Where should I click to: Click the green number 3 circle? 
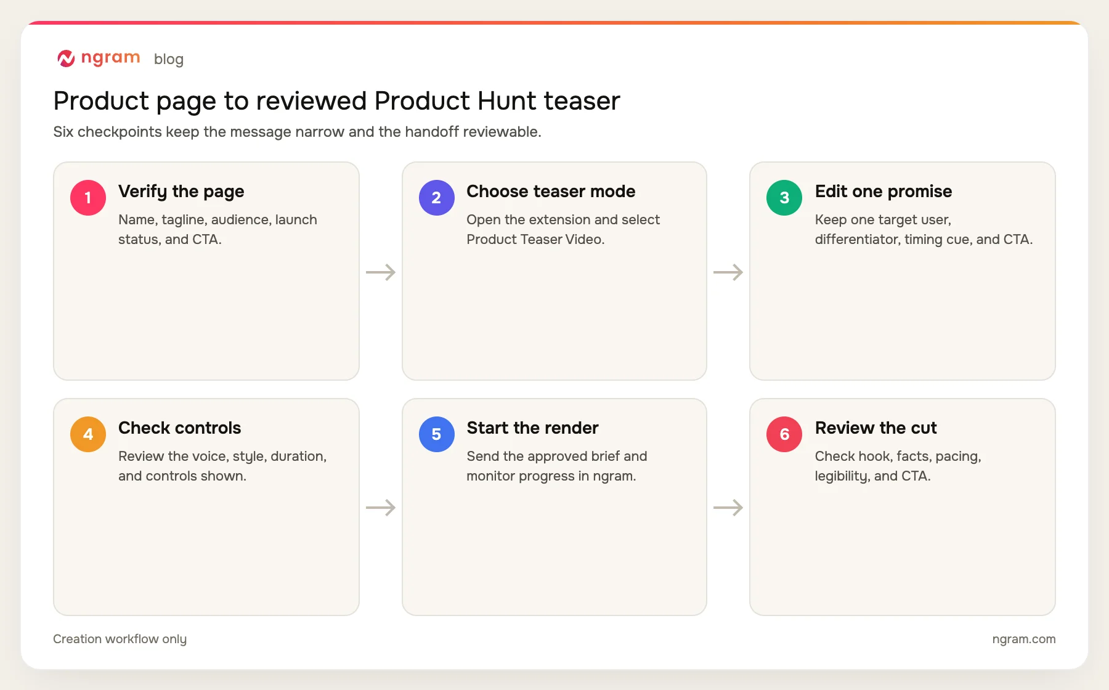(784, 198)
